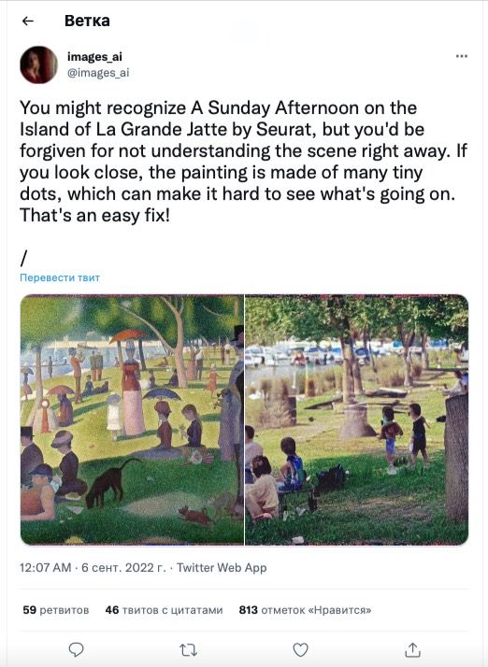The height and width of the screenshot is (667, 488).
Task: Click Перевести твит to translate
Action: click(60, 277)
